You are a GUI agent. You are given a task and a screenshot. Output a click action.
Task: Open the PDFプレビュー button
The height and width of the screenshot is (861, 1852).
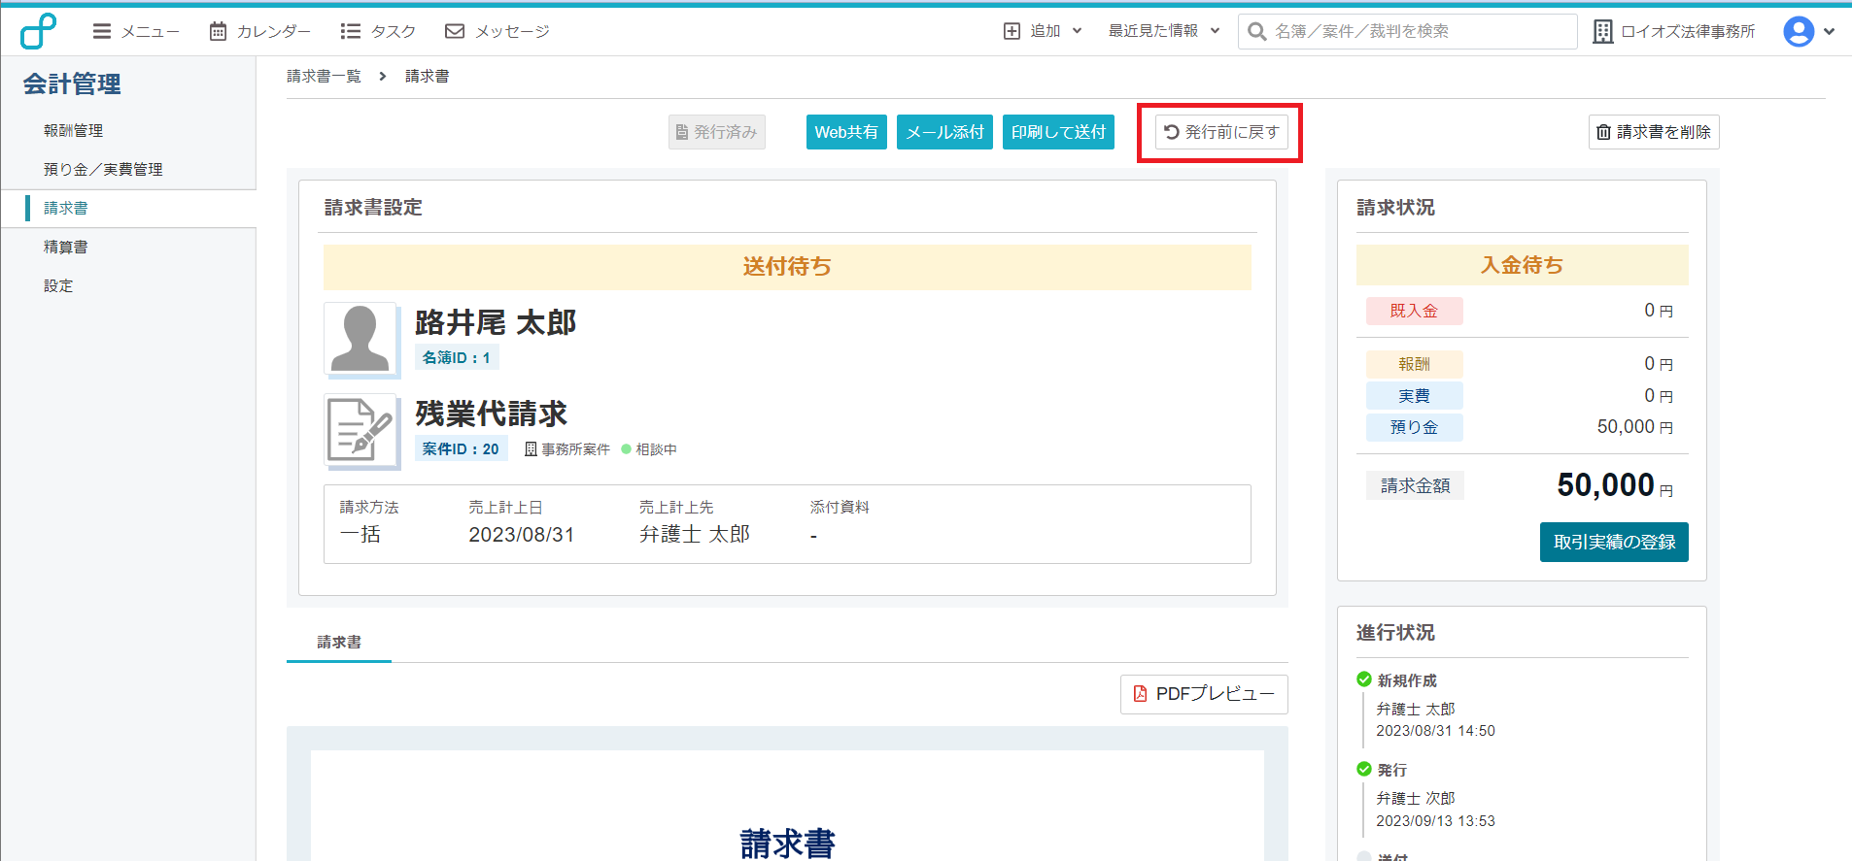point(1204,694)
